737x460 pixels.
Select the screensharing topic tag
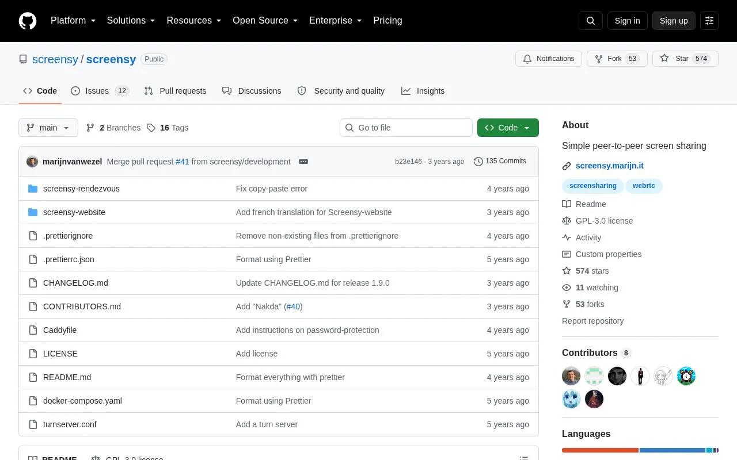pyautogui.click(x=592, y=186)
